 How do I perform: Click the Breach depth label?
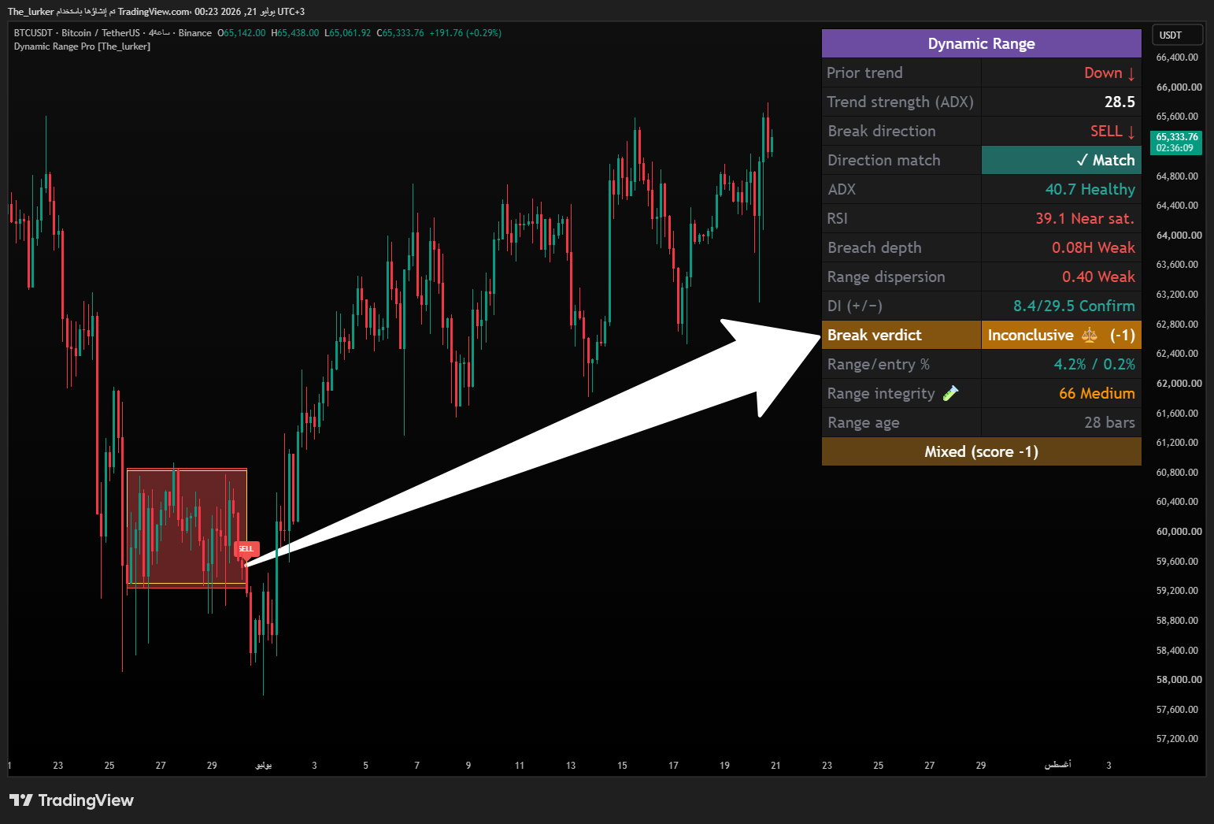tap(874, 247)
